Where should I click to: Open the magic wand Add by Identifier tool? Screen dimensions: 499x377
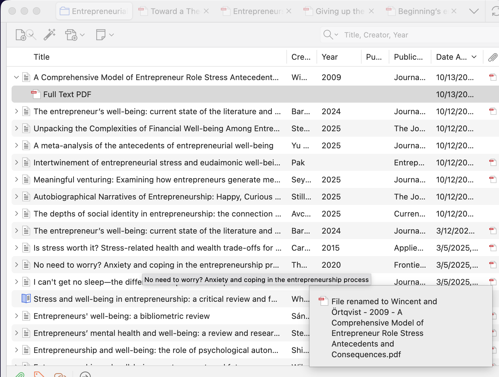(50, 35)
